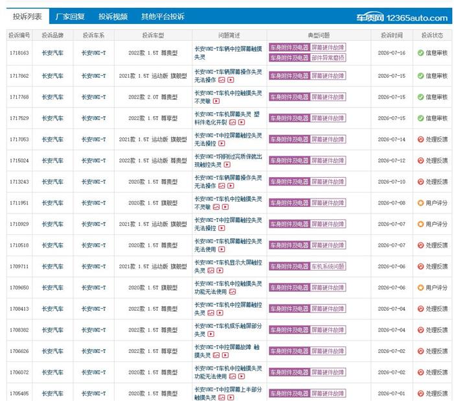Open complaint description 长安UNI-T车辆中控屏幕触摸失灵
This screenshot has width=454, height=401.
click(x=228, y=53)
